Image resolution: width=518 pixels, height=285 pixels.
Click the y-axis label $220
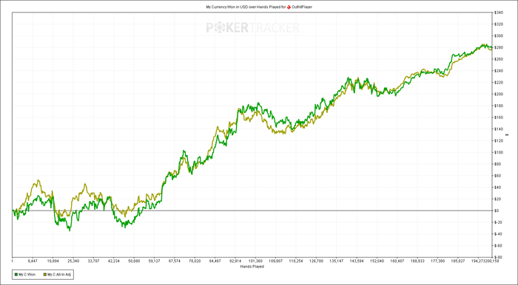point(499,83)
